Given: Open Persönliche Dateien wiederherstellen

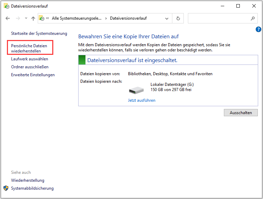Looking at the screenshot, I should point(29,48).
